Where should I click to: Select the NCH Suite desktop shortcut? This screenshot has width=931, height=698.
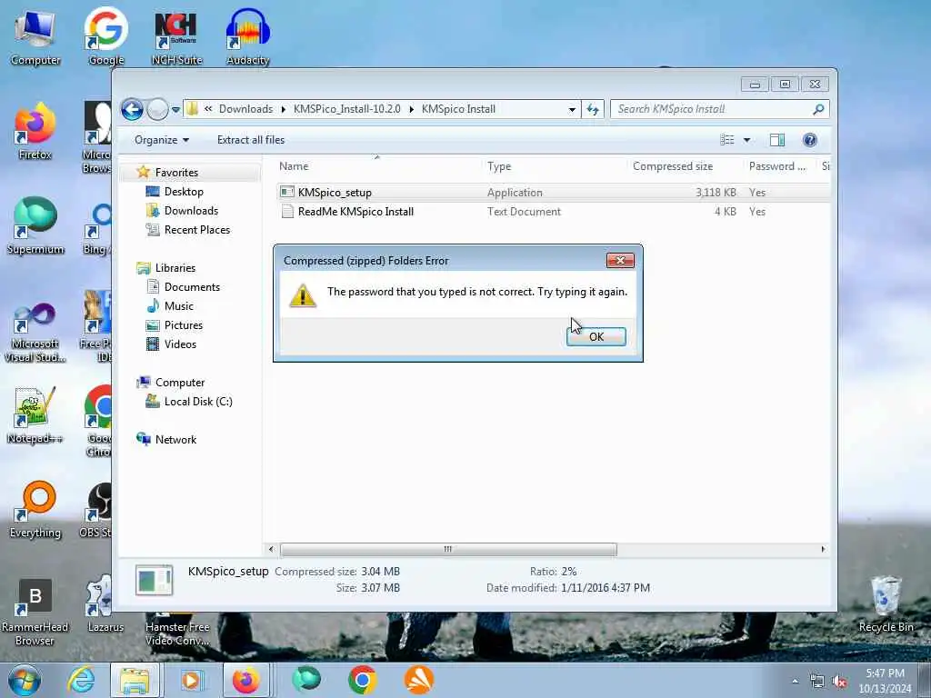pos(176,38)
